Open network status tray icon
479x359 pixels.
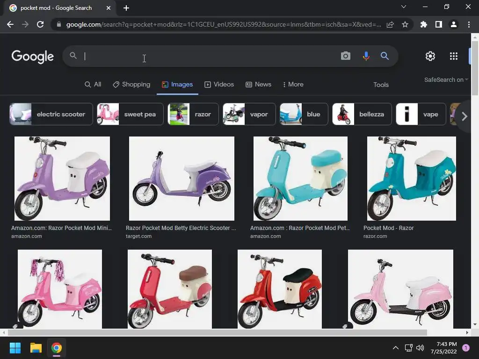click(x=408, y=348)
